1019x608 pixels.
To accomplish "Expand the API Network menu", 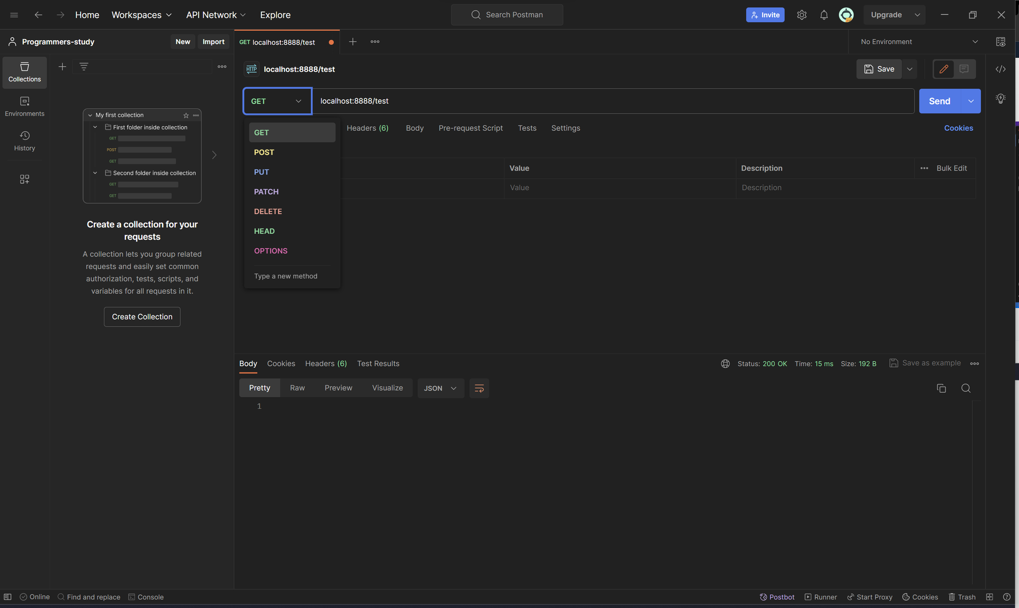I will [216, 15].
